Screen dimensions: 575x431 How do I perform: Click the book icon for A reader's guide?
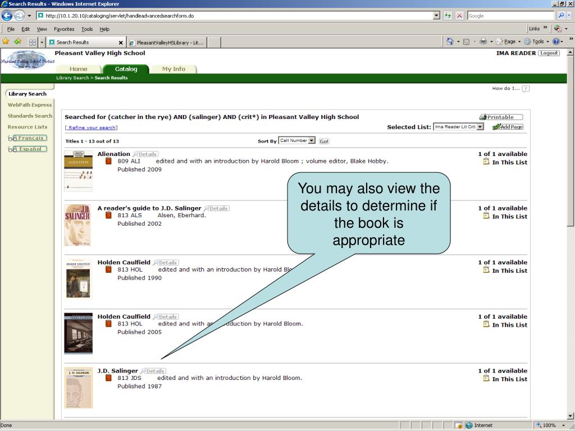click(x=108, y=215)
